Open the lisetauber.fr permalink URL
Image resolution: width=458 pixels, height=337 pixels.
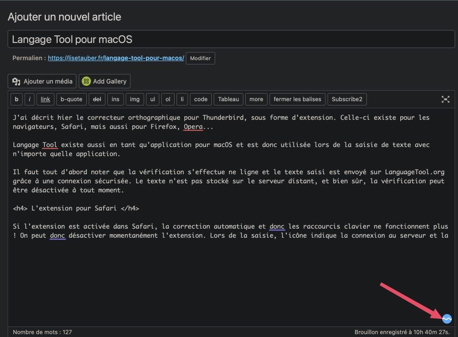(x=116, y=58)
